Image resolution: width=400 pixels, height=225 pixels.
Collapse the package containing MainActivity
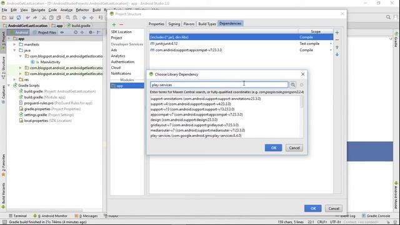[x=20, y=56]
